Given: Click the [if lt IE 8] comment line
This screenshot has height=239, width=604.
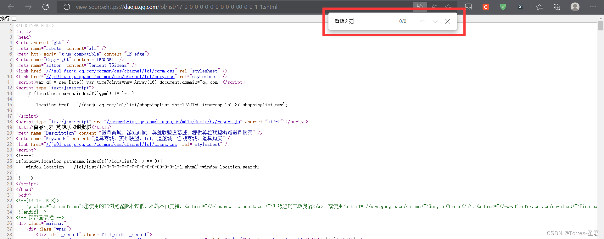Looking at the screenshot, I should click(x=37, y=201).
